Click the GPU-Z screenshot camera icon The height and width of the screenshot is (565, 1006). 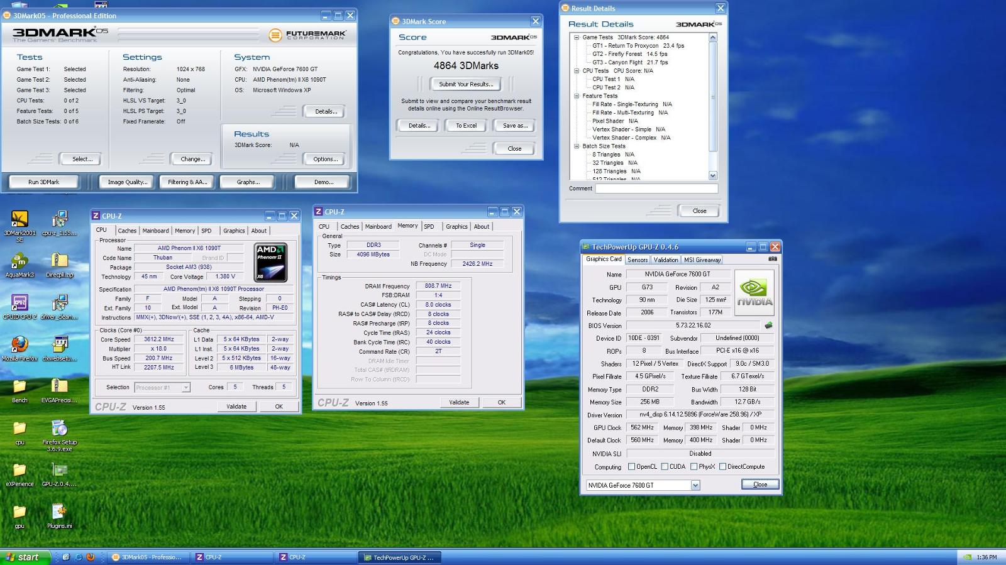tap(773, 259)
